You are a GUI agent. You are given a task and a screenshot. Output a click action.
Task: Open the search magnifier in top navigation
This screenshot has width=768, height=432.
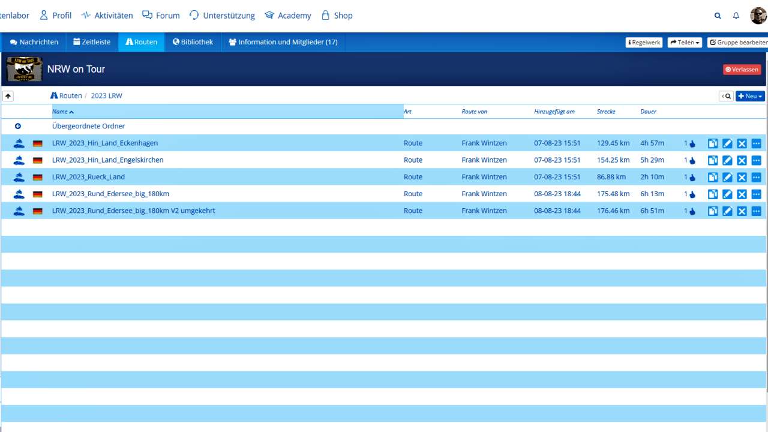tap(718, 16)
